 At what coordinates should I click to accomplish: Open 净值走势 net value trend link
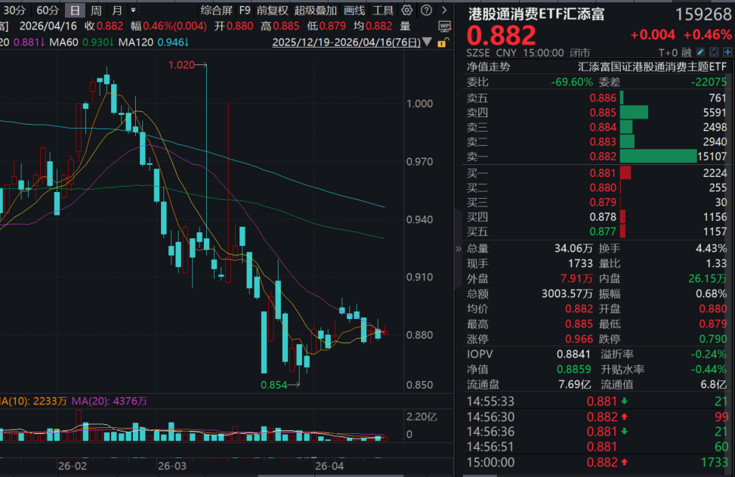click(x=488, y=67)
